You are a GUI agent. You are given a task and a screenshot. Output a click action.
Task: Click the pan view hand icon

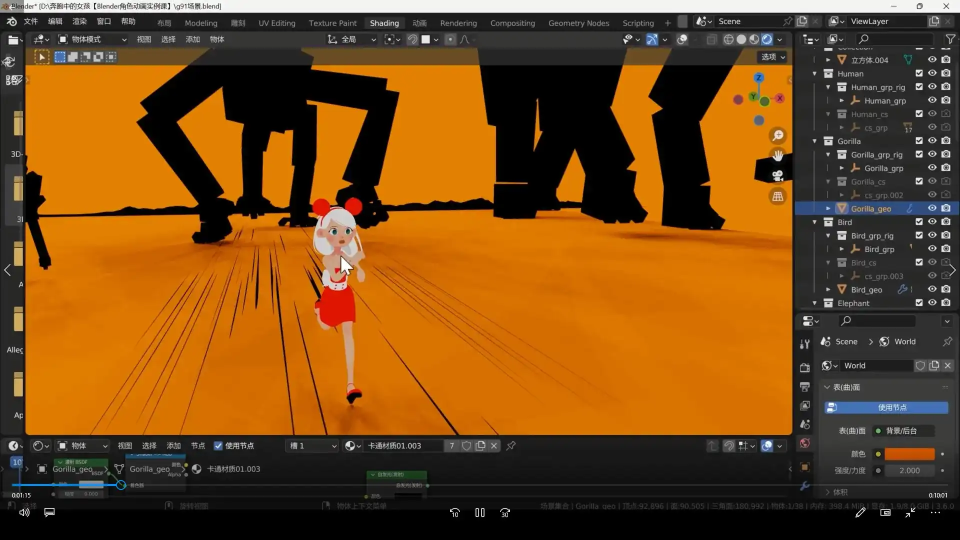coord(777,155)
